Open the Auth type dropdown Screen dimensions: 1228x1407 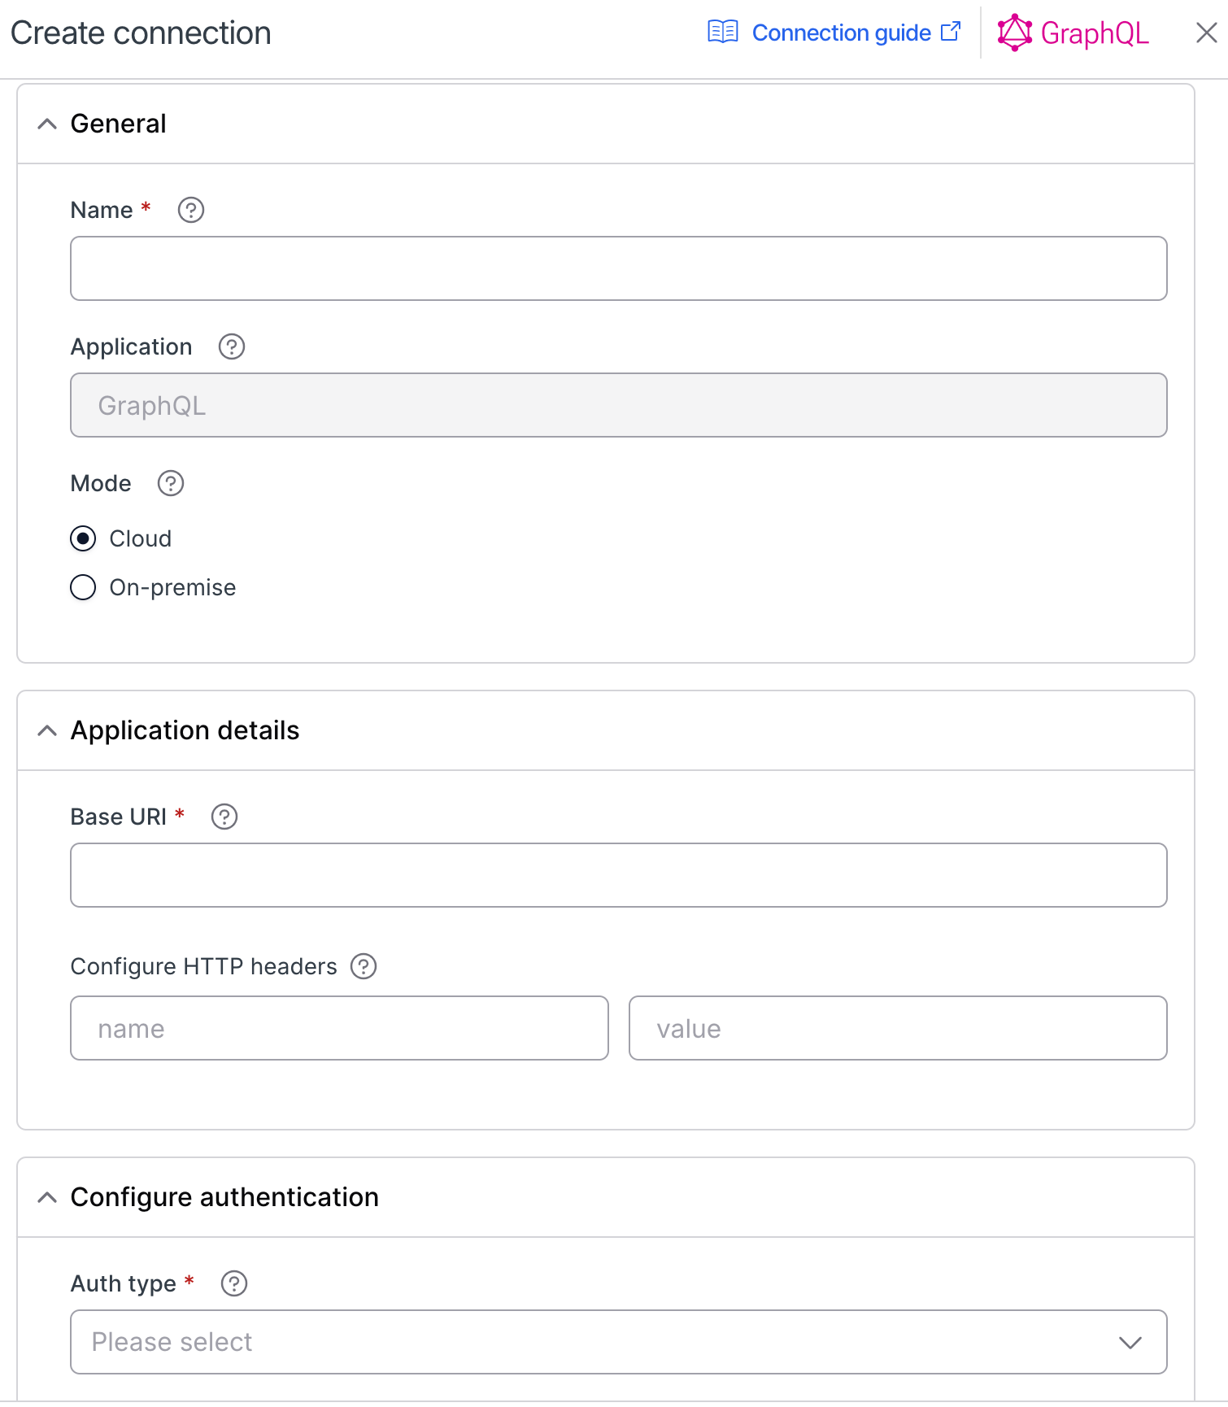[x=619, y=1342]
